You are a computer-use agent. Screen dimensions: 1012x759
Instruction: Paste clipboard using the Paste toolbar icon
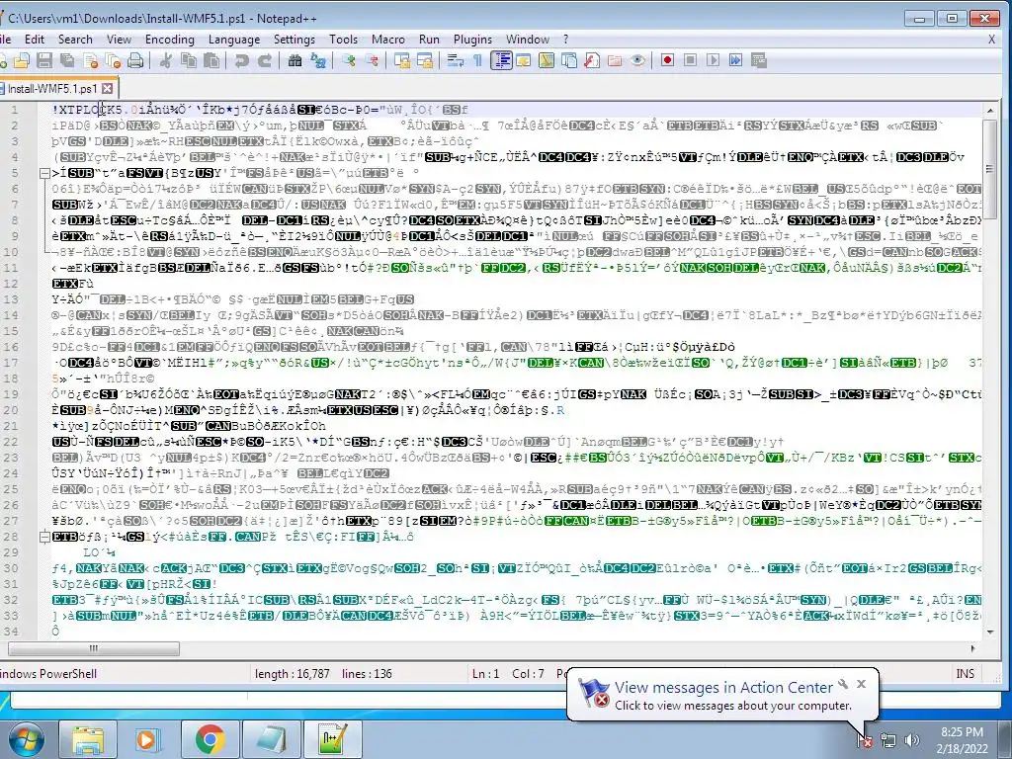pos(211,60)
